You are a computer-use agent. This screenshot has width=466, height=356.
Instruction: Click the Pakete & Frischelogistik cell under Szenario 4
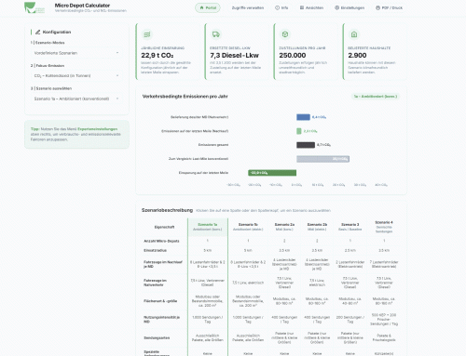pos(384,337)
